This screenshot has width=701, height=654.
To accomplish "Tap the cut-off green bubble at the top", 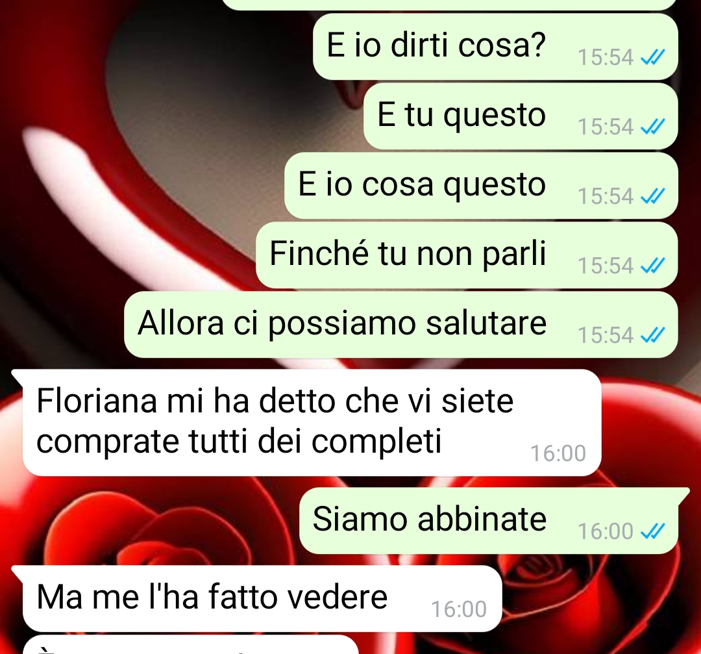I will pos(449,5).
